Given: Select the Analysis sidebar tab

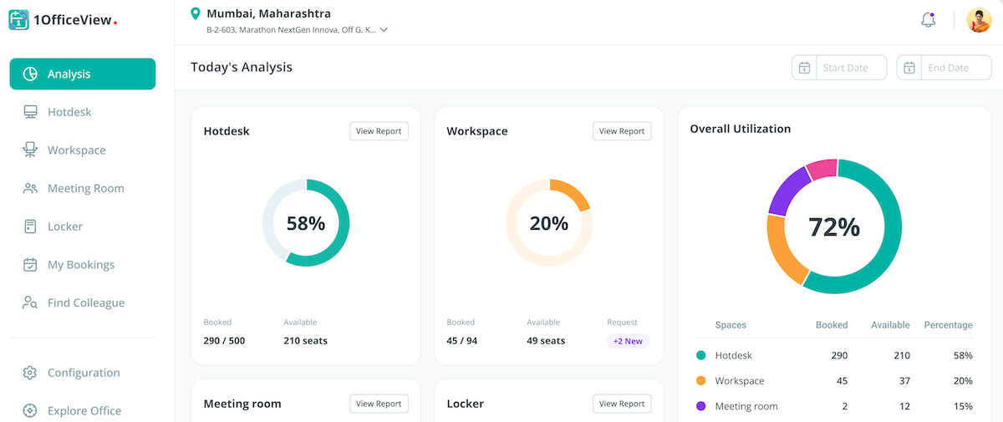Looking at the screenshot, I should [82, 74].
